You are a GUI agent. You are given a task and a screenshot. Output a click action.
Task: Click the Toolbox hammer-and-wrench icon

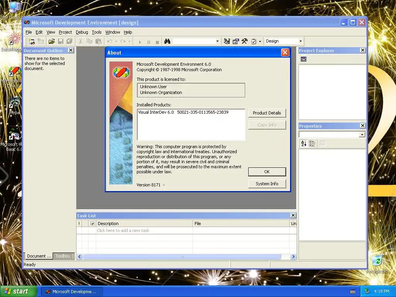[244, 41]
